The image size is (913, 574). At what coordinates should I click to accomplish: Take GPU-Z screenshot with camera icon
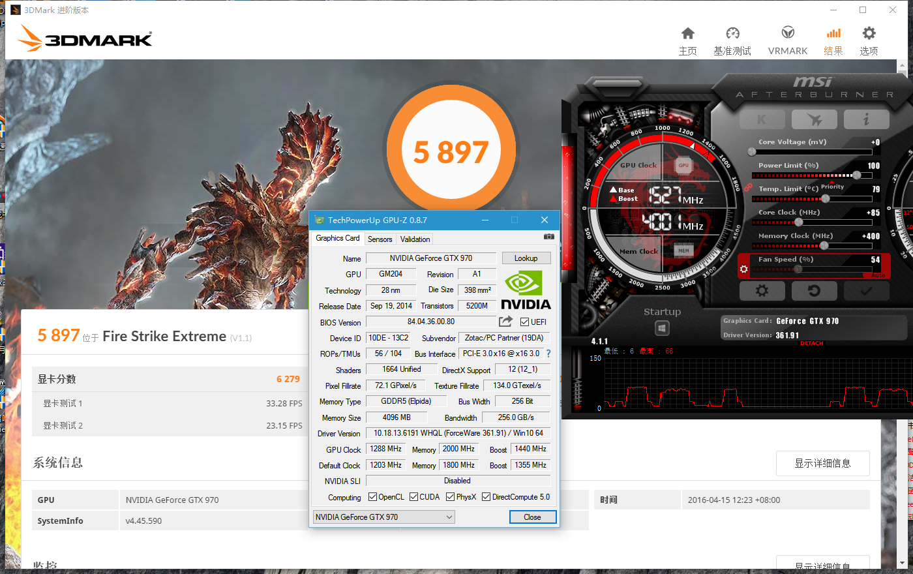click(549, 236)
